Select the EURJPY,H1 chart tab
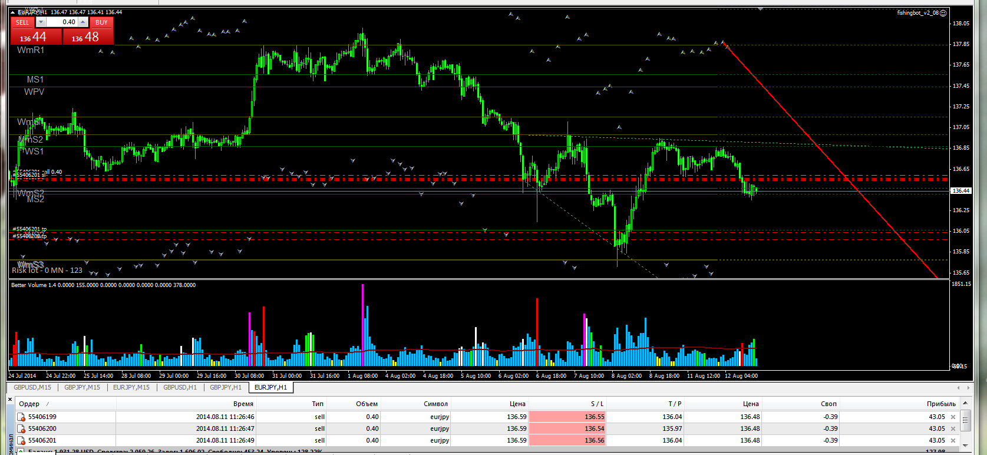 [x=270, y=388]
